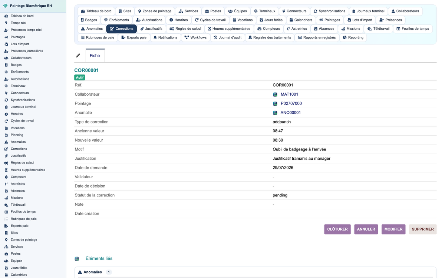
Task: Click the object icon next to P02707000
Action: pos(275,104)
